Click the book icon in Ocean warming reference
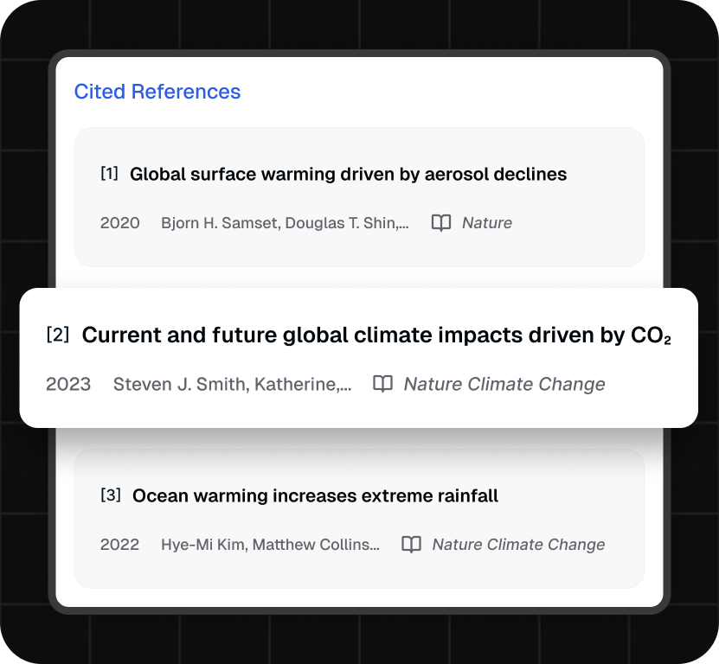The height and width of the screenshot is (664, 719). [411, 545]
